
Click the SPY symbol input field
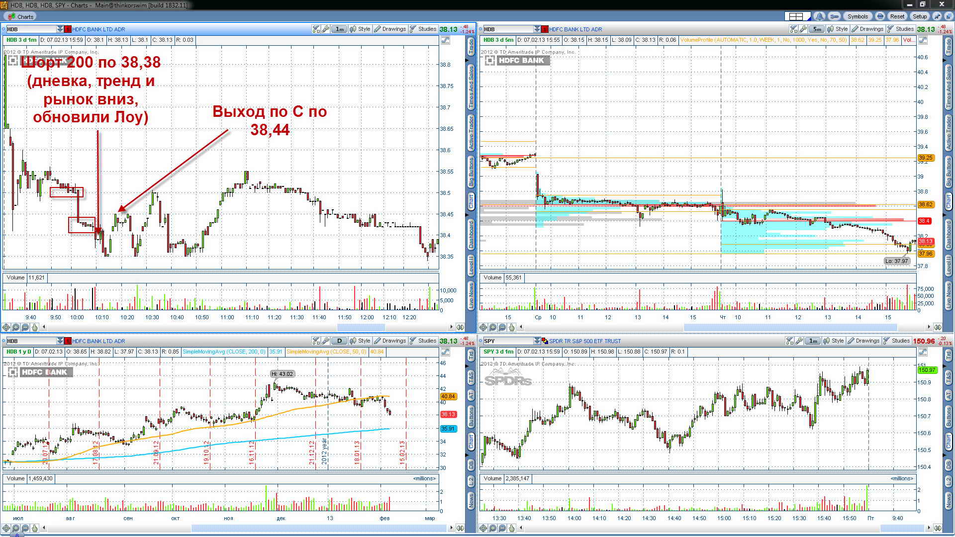tap(508, 341)
